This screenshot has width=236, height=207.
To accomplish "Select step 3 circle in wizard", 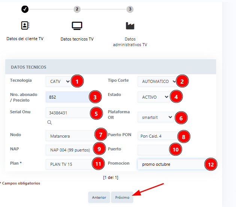I will [130, 9].
